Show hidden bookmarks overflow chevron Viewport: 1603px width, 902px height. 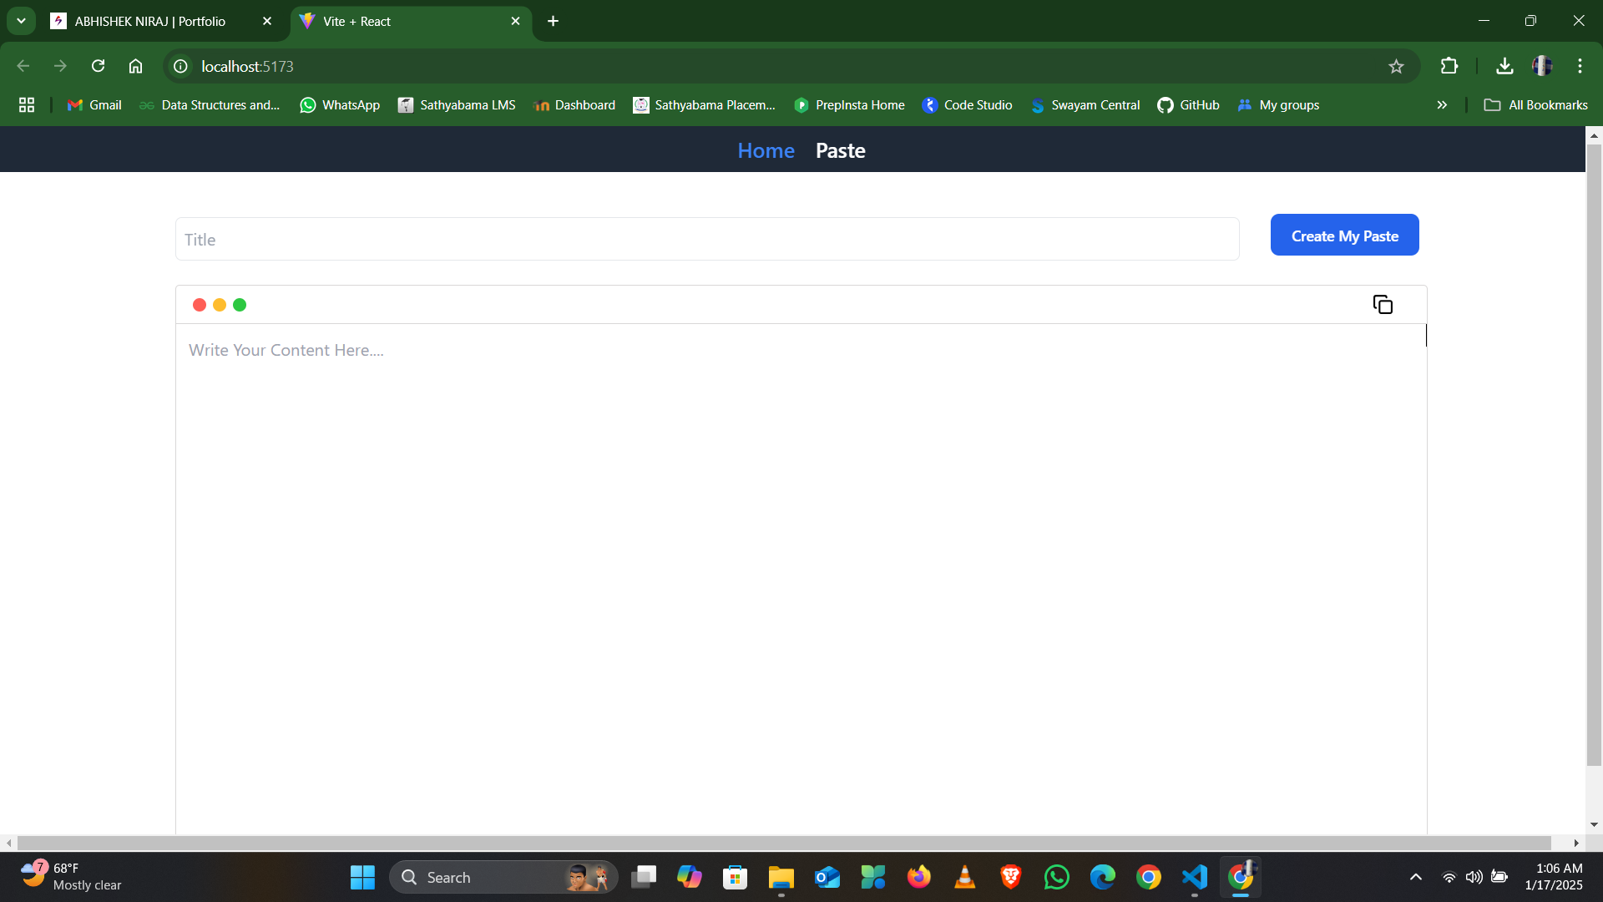tap(1442, 105)
